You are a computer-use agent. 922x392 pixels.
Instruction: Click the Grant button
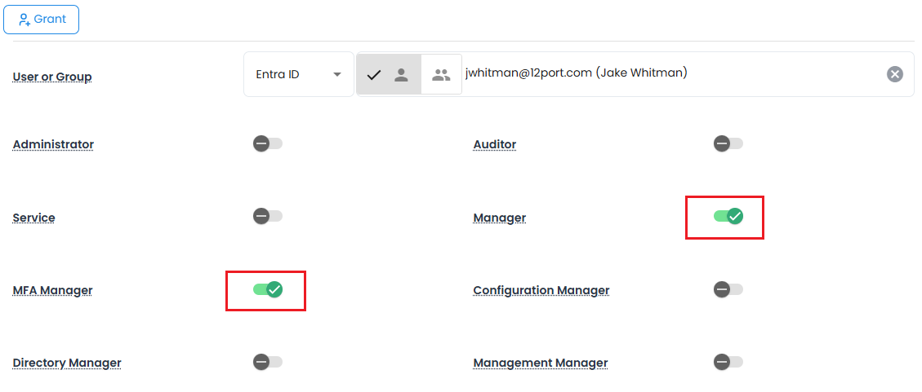click(41, 19)
